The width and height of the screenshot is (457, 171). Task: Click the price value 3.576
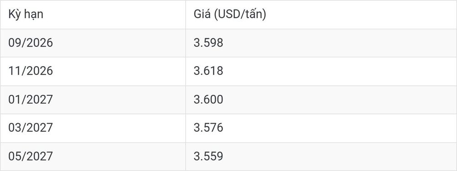tap(208, 128)
